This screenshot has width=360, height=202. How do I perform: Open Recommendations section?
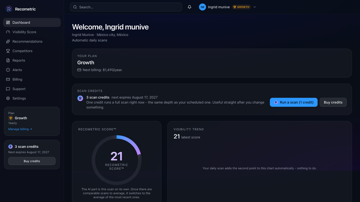pyautogui.click(x=32, y=42)
